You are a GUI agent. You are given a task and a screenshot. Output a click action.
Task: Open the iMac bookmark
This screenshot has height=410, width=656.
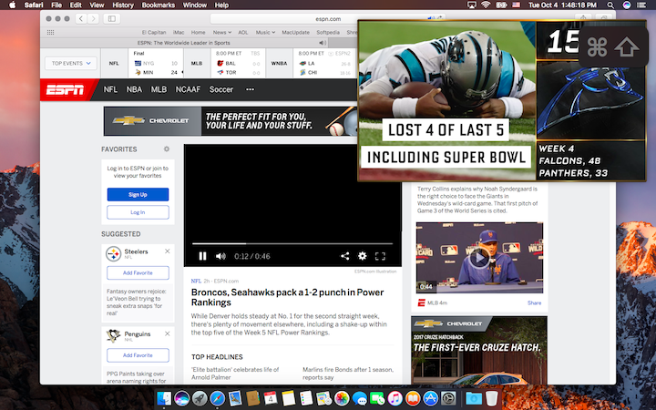click(179, 32)
